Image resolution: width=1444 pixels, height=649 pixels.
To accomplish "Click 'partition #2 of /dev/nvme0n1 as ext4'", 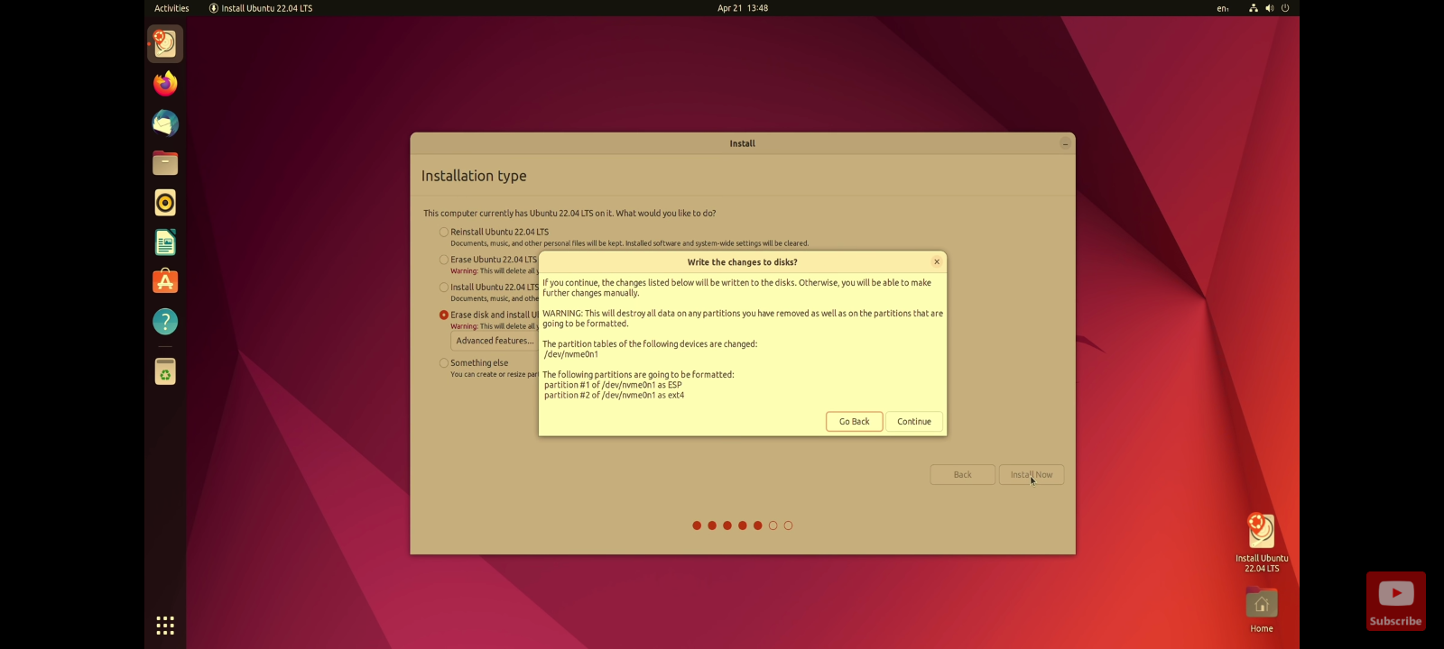I will pyautogui.click(x=614, y=395).
